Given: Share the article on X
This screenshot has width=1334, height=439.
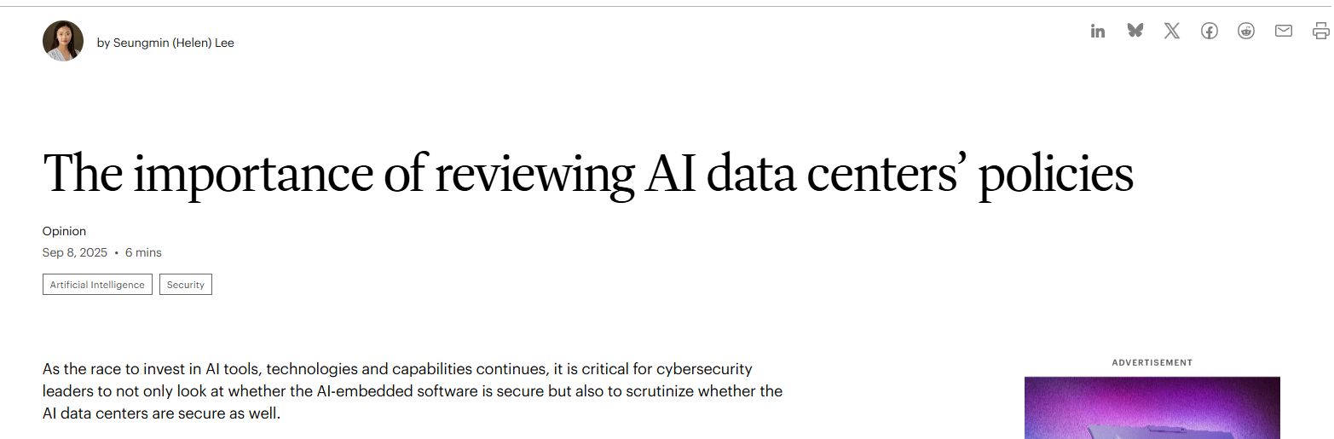Looking at the screenshot, I should pyautogui.click(x=1172, y=32).
